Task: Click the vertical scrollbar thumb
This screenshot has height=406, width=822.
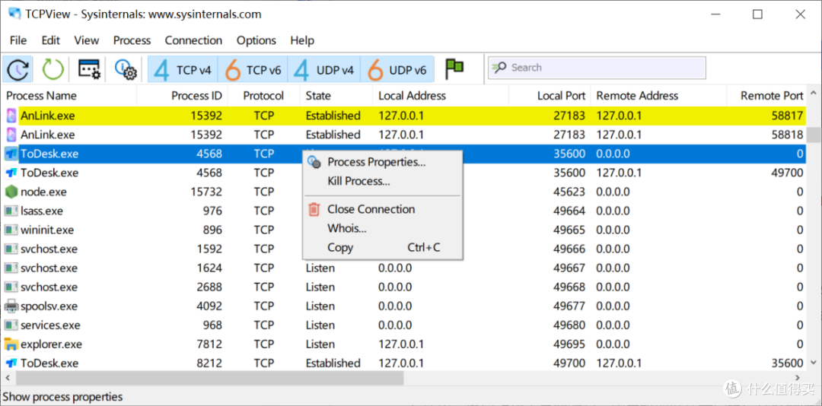Action: pyautogui.click(x=814, y=134)
